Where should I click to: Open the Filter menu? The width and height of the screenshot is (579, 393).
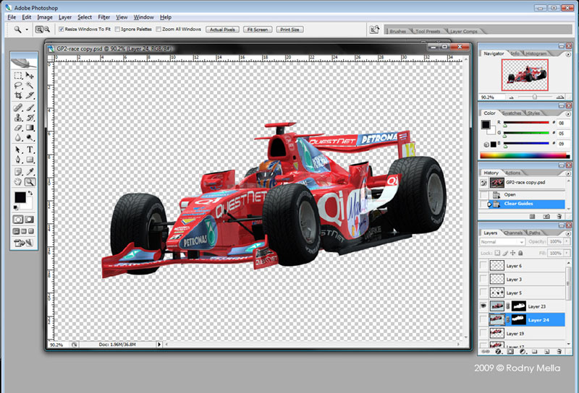click(x=103, y=17)
